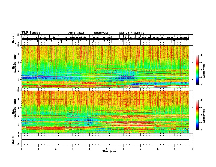Click the '3' tick on the time axis

(73, 149)
